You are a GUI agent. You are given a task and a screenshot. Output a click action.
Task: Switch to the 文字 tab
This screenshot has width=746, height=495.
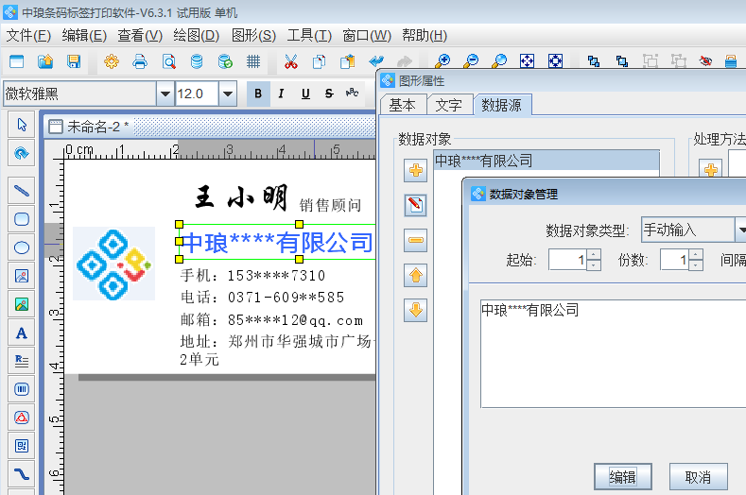point(448,105)
